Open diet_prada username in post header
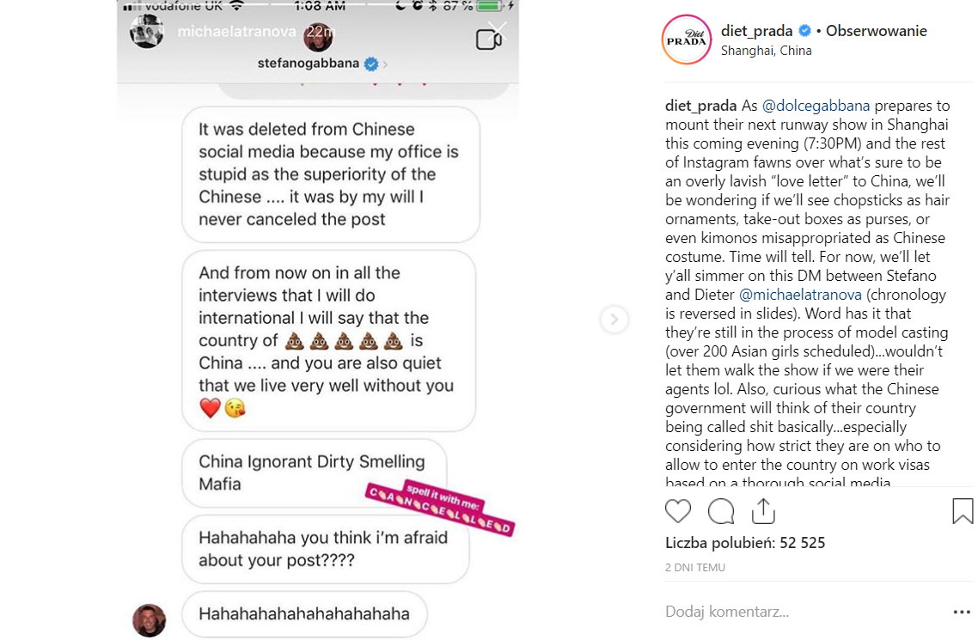 tap(756, 31)
